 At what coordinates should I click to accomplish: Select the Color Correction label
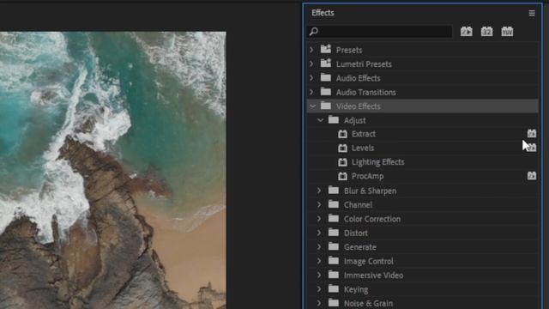pyautogui.click(x=372, y=219)
